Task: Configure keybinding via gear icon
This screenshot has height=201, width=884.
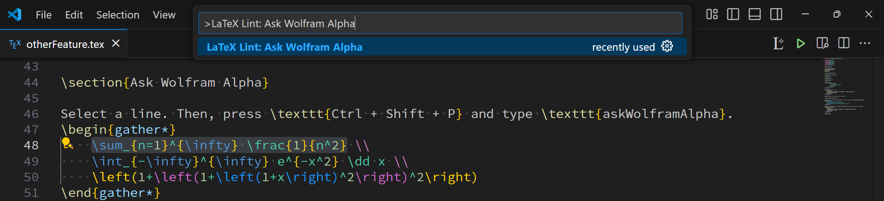Action: tap(667, 46)
